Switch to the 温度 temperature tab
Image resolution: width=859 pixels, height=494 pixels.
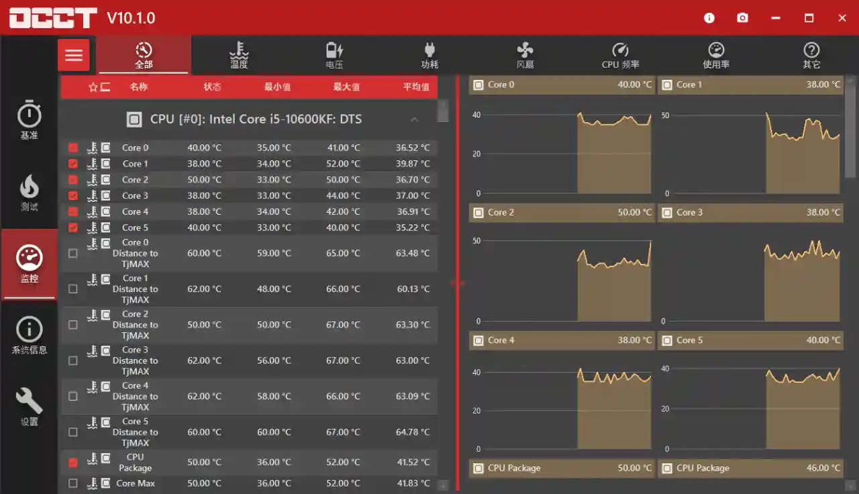point(238,54)
